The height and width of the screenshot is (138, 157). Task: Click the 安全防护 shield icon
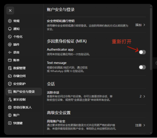point(10,84)
